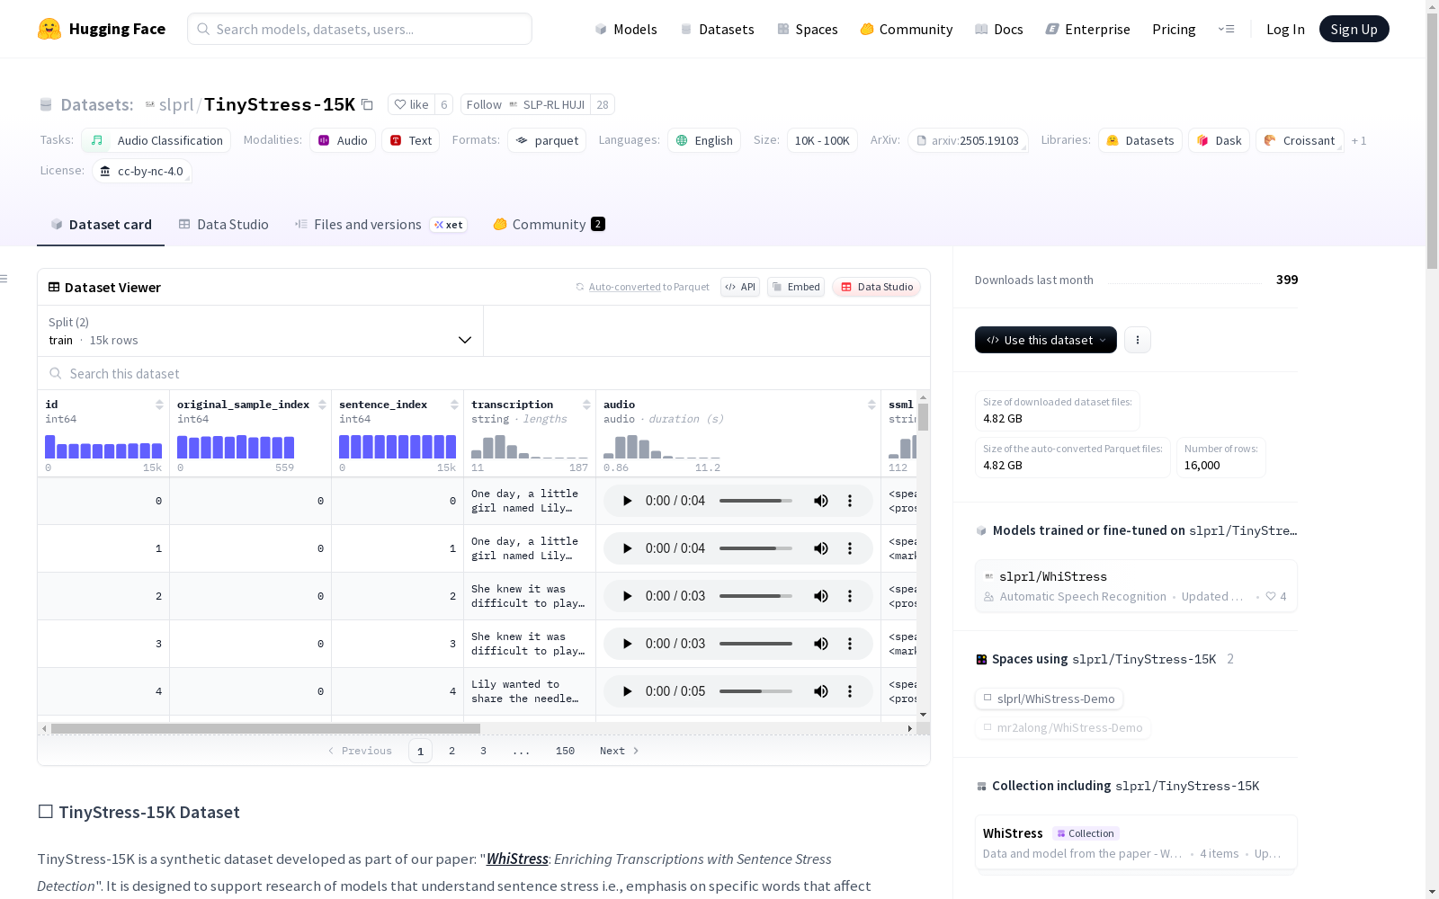Open Models in the top navigation
The image size is (1439, 899).
(x=626, y=29)
